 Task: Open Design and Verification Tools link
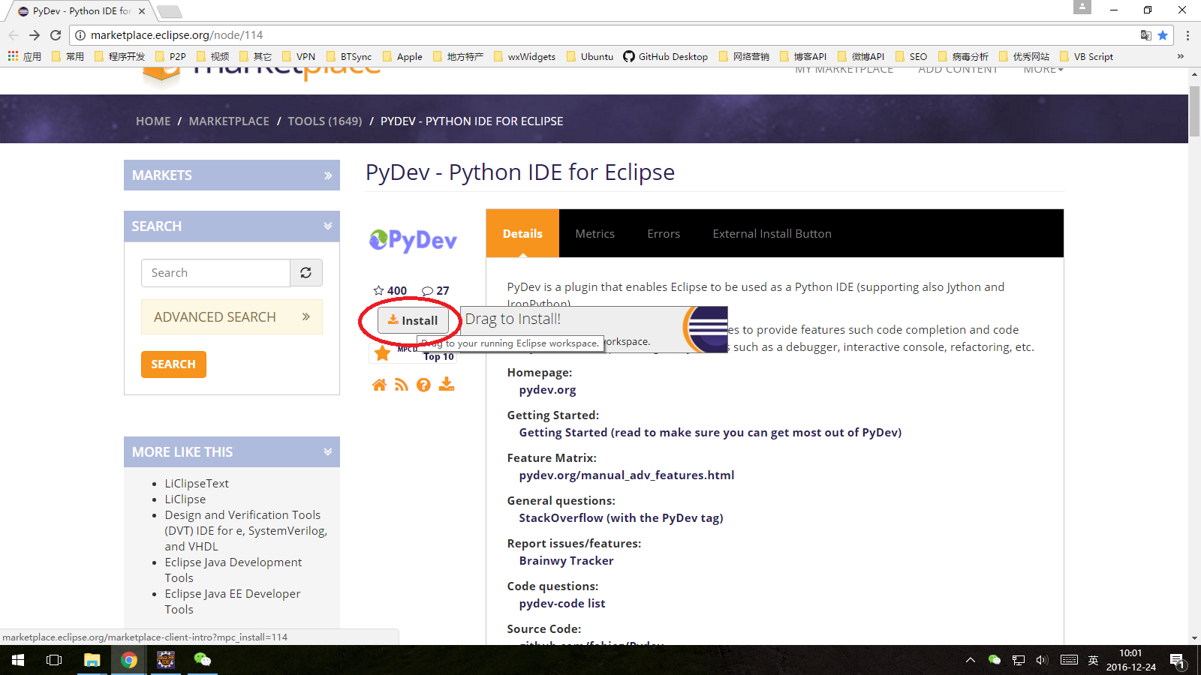[x=246, y=531]
